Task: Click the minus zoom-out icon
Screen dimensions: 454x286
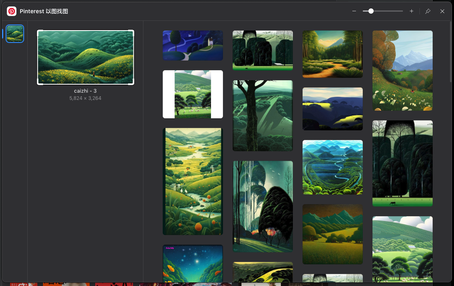Action: coord(354,11)
